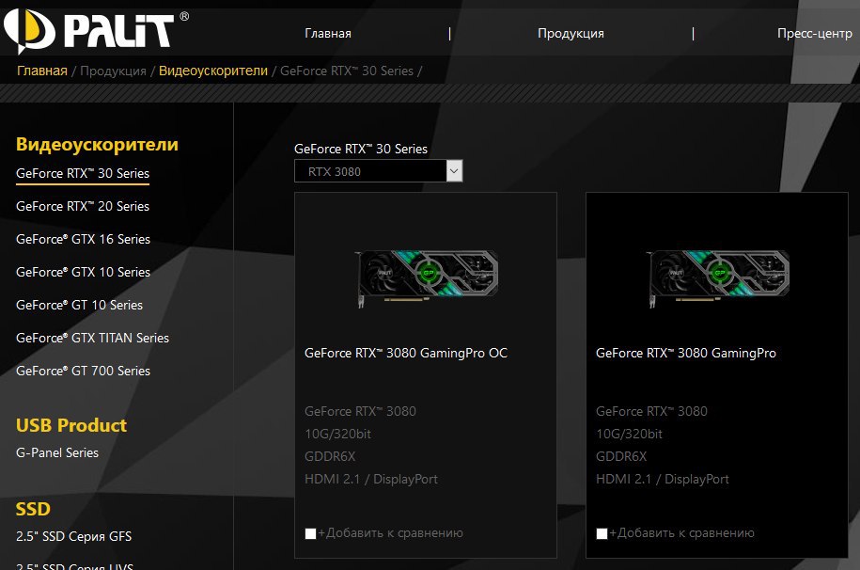Select GeForce GTX TITAN Series in sidebar
The image size is (860, 570).
tap(93, 339)
